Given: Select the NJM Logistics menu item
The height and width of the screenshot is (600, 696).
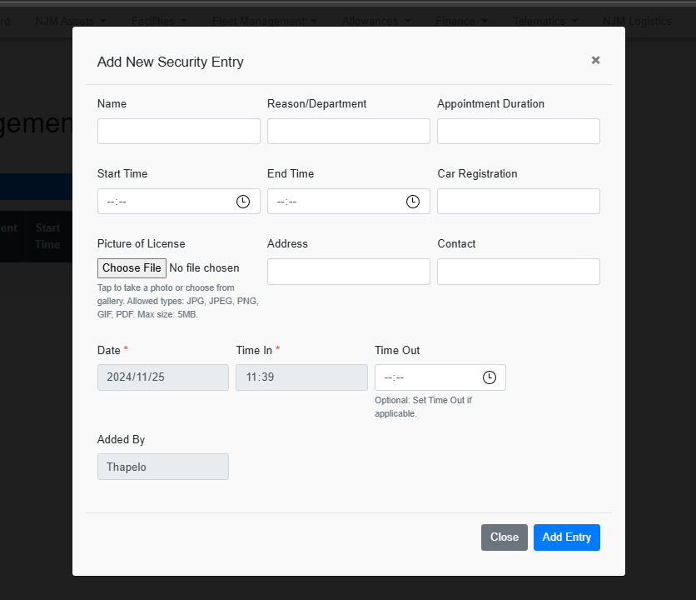Looking at the screenshot, I should pyautogui.click(x=637, y=21).
